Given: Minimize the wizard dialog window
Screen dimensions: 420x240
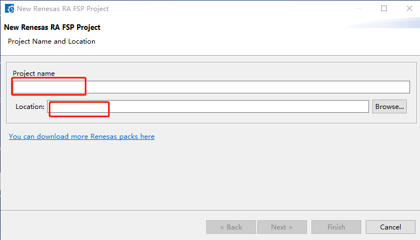Looking at the screenshot, I should pyautogui.click(x=359, y=8).
